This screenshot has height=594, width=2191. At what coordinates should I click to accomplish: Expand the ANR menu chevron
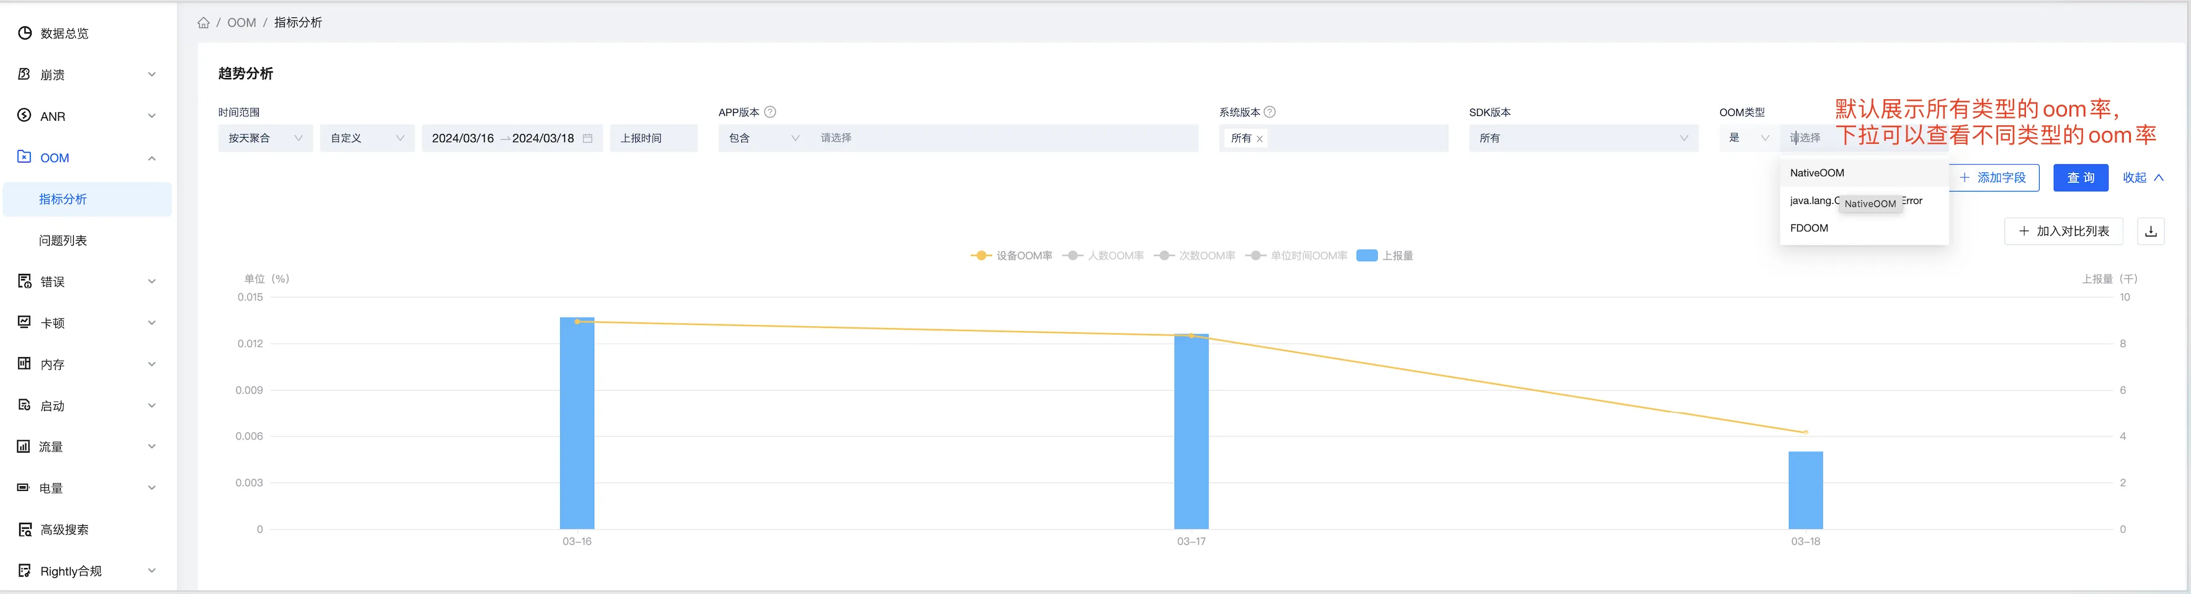click(x=151, y=115)
